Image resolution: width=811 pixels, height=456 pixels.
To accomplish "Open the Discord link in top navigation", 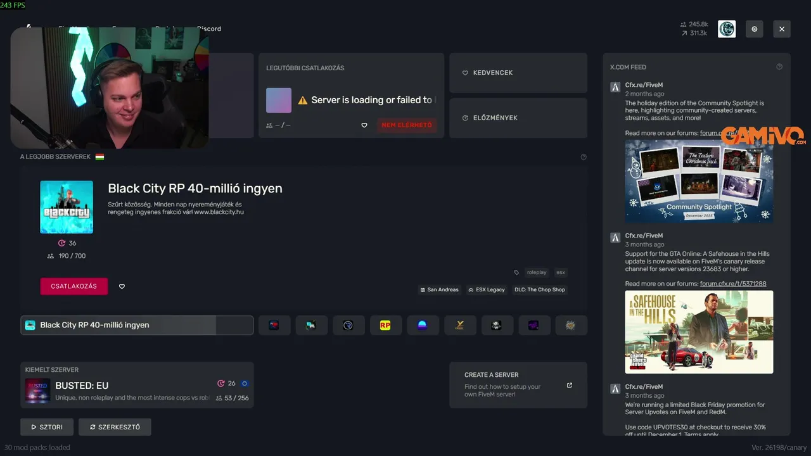I will 209,28.
